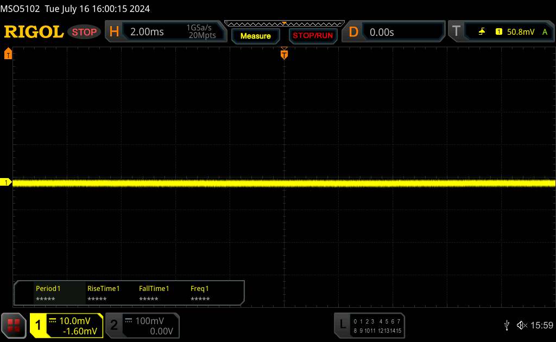Select the 50.8mV trigger level value
This screenshot has width=556, height=342.
521,32
